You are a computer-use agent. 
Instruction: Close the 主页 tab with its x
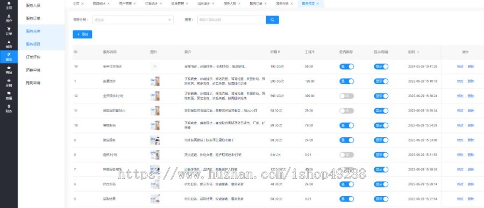[82, 4]
